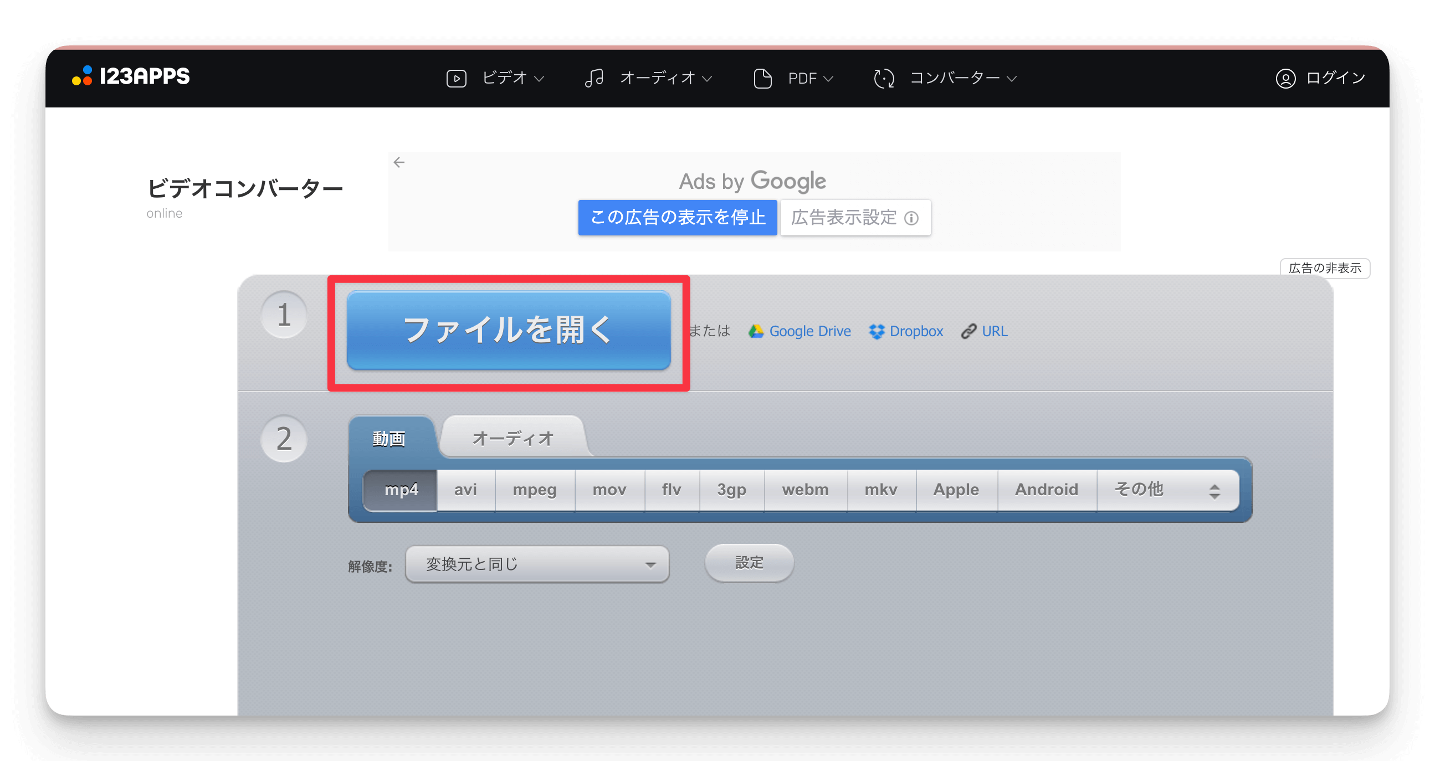Click the 123APPS logo
The image size is (1435, 761).
coord(130,76)
